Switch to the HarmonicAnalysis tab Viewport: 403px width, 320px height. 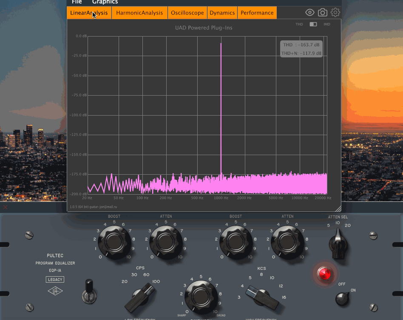tap(139, 13)
